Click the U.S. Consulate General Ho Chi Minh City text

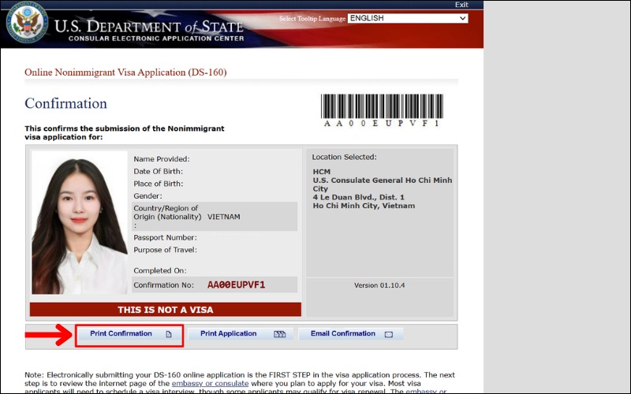[x=383, y=184]
